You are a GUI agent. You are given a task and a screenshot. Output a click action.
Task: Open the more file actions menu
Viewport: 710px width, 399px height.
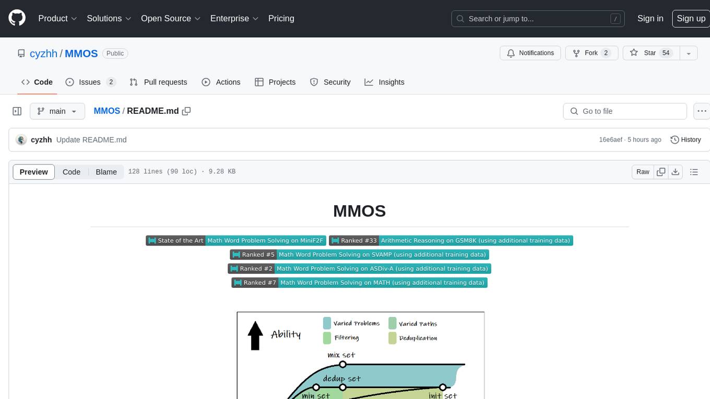pyautogui.click(x=702, y=111)
